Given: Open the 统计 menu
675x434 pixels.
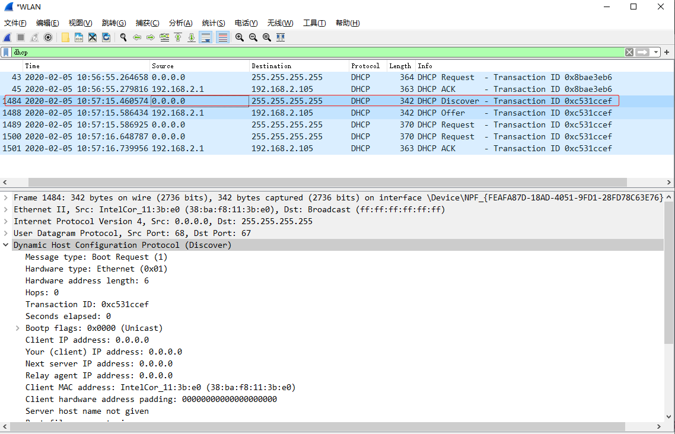Looking at the screenshot, I should 214,23.
